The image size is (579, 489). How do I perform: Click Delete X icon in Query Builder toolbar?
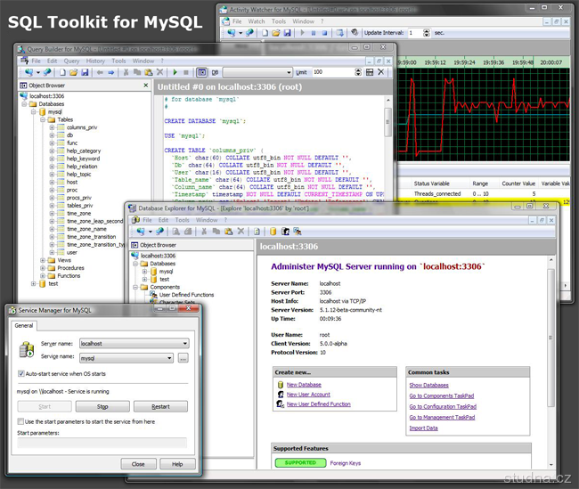[159, 72]
